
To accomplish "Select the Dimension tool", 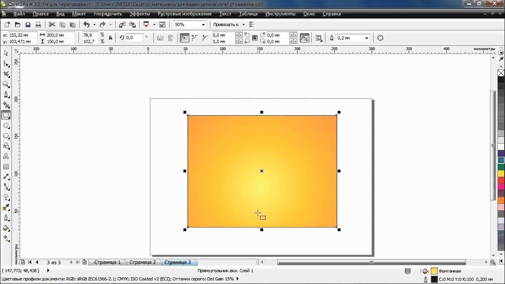I will point(6,177).
